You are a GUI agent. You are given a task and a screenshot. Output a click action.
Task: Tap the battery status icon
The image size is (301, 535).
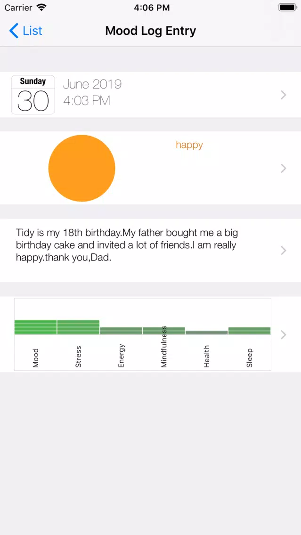pyautogui.click(x=287, y=7)
